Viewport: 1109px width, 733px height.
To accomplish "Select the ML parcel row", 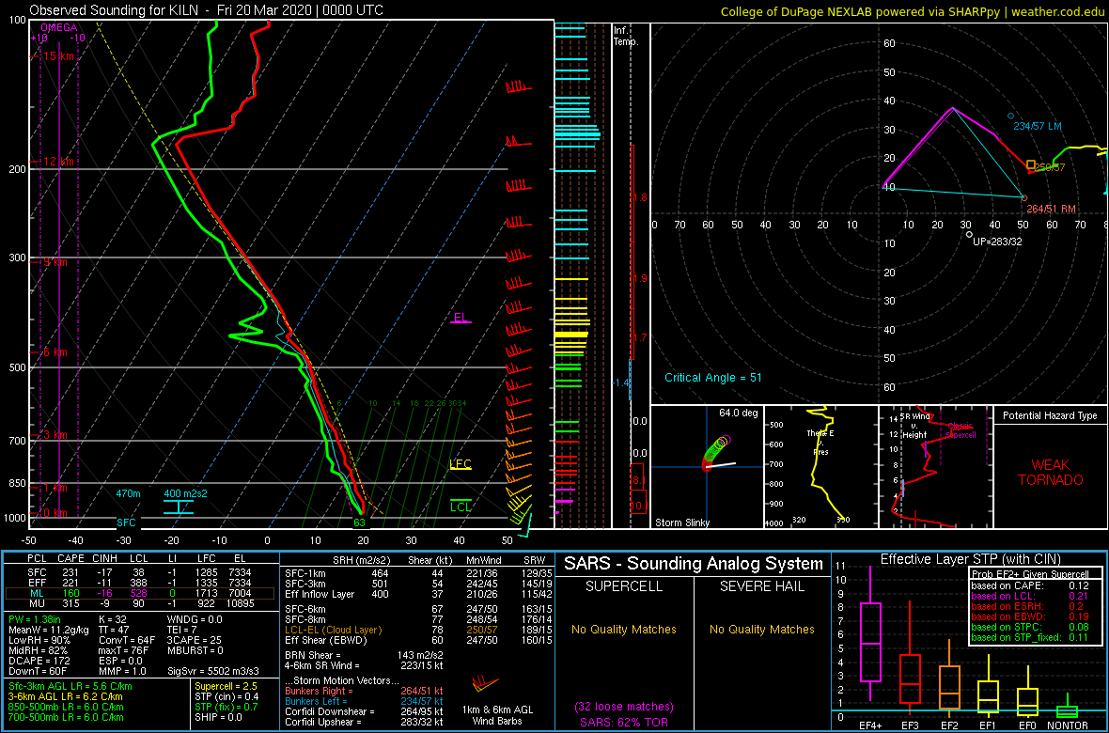I will coord(138,594).
